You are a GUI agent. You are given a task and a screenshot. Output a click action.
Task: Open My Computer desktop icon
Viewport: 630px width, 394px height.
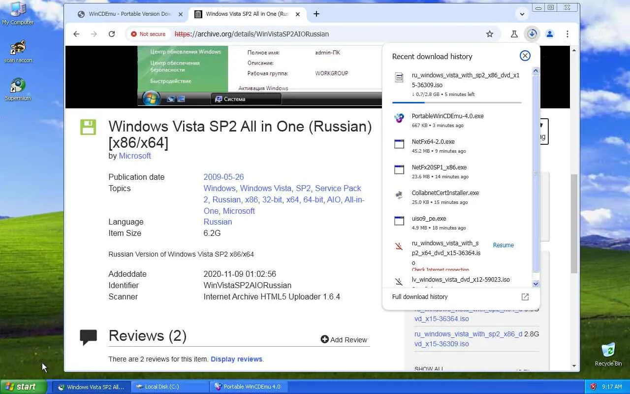click(18, 13)
